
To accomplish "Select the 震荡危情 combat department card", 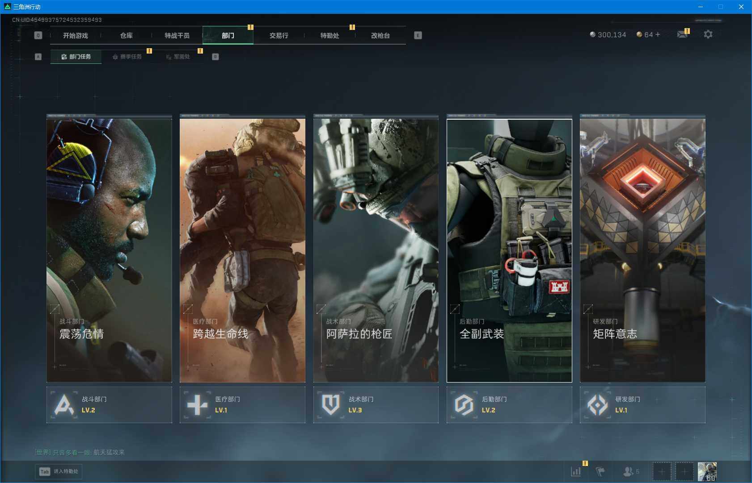I will (x=109, y=250).
